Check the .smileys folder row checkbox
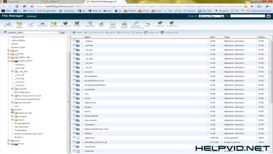 [74, 41]
